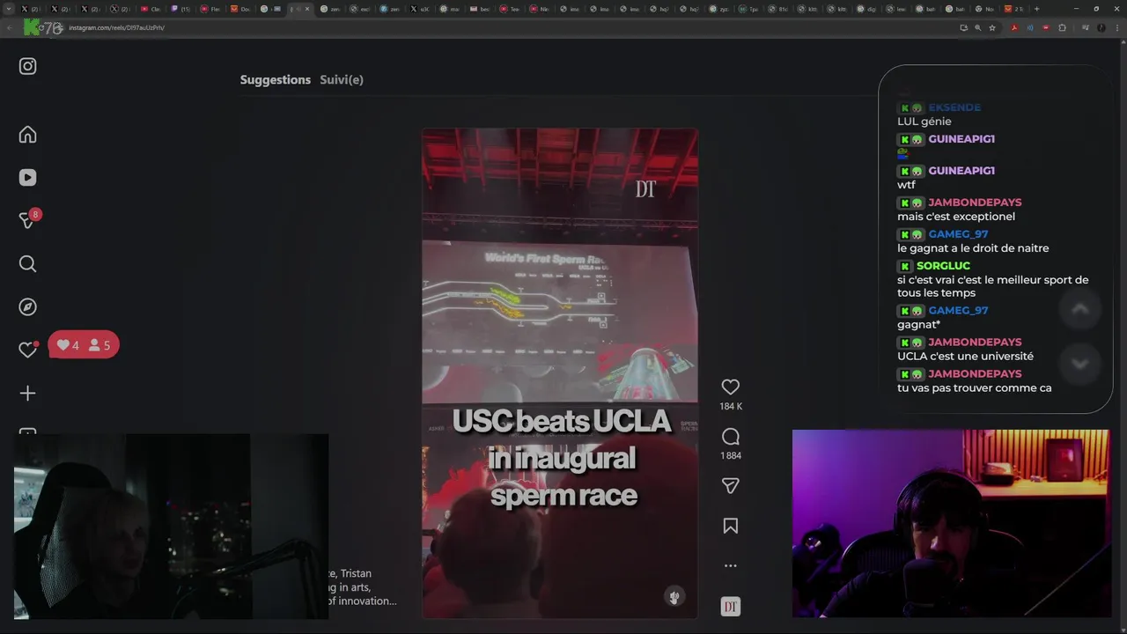Screen dimensions: 1127x634
Task: Click username GAMEG_97 above 'gagnat*'
Action: point(958,311)
